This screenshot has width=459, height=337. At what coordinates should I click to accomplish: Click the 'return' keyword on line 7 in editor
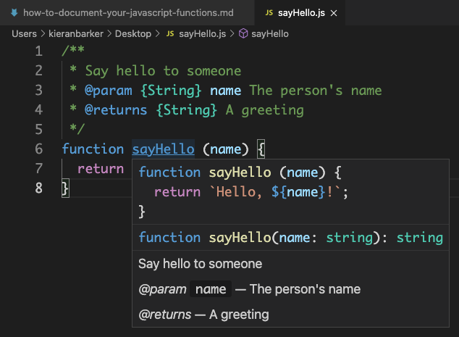coord(101,168)
